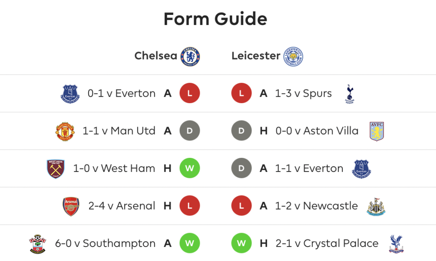Open the 1-2 v Newcastle result

pyautogui.click(x=316, y=206)
